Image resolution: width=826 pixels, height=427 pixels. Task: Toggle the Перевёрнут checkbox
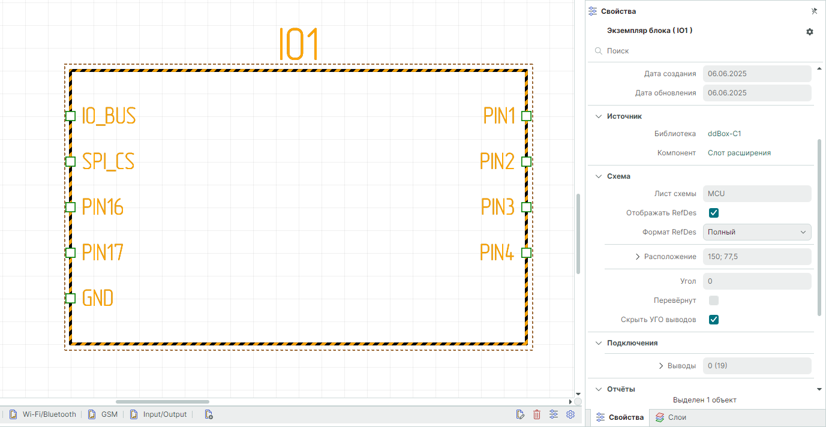click(x=714, y=300)
